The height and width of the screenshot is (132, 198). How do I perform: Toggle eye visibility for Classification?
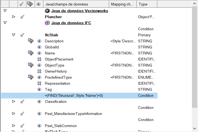pyautogui.click(x=39, y=101)
